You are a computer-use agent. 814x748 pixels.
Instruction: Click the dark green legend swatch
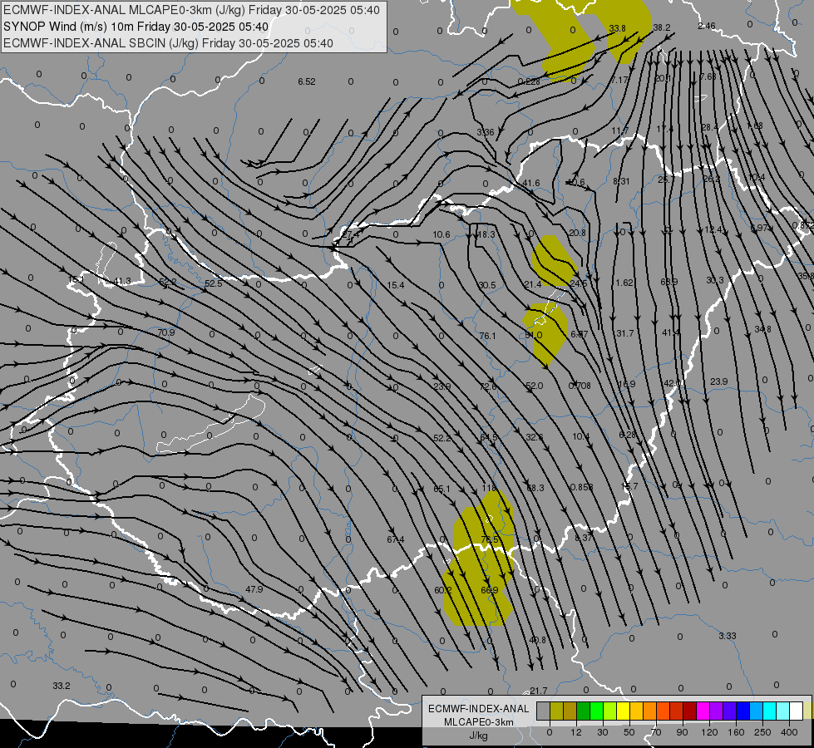pos(583,711)
